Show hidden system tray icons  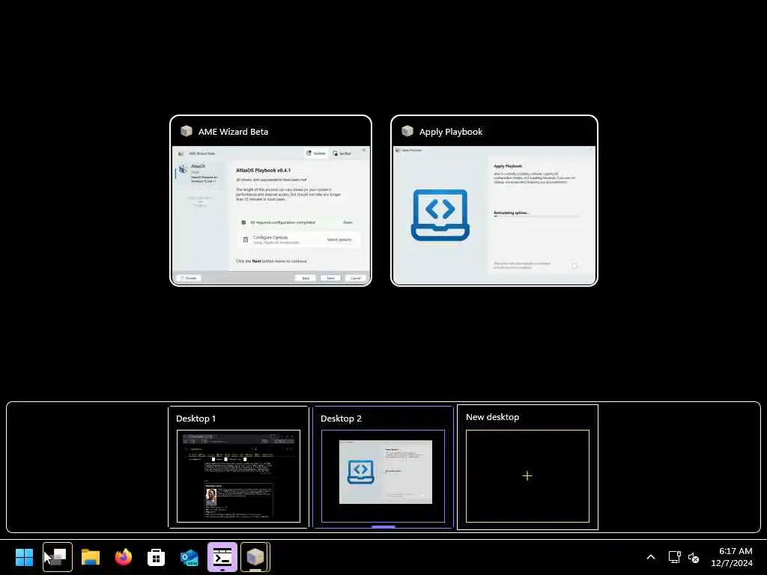click(x=651, y=557)
